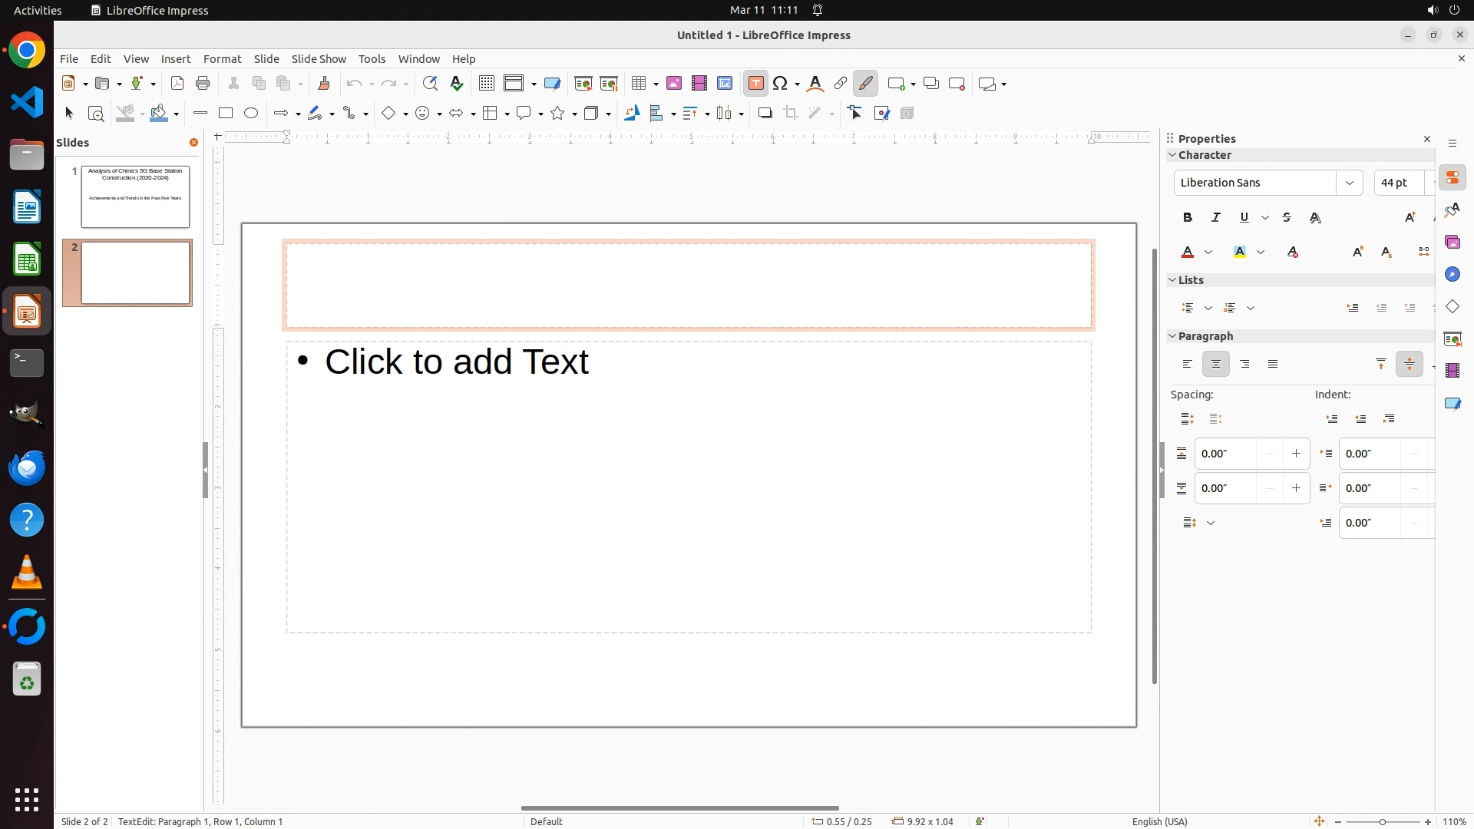Screen dimensions: 1474x829
Task: Click the Export as PDF icon
Action: pyautogui.click(x=177, y=84)
